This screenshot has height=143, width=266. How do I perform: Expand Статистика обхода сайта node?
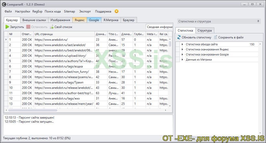pyautogui.click(x=182, y=44)
